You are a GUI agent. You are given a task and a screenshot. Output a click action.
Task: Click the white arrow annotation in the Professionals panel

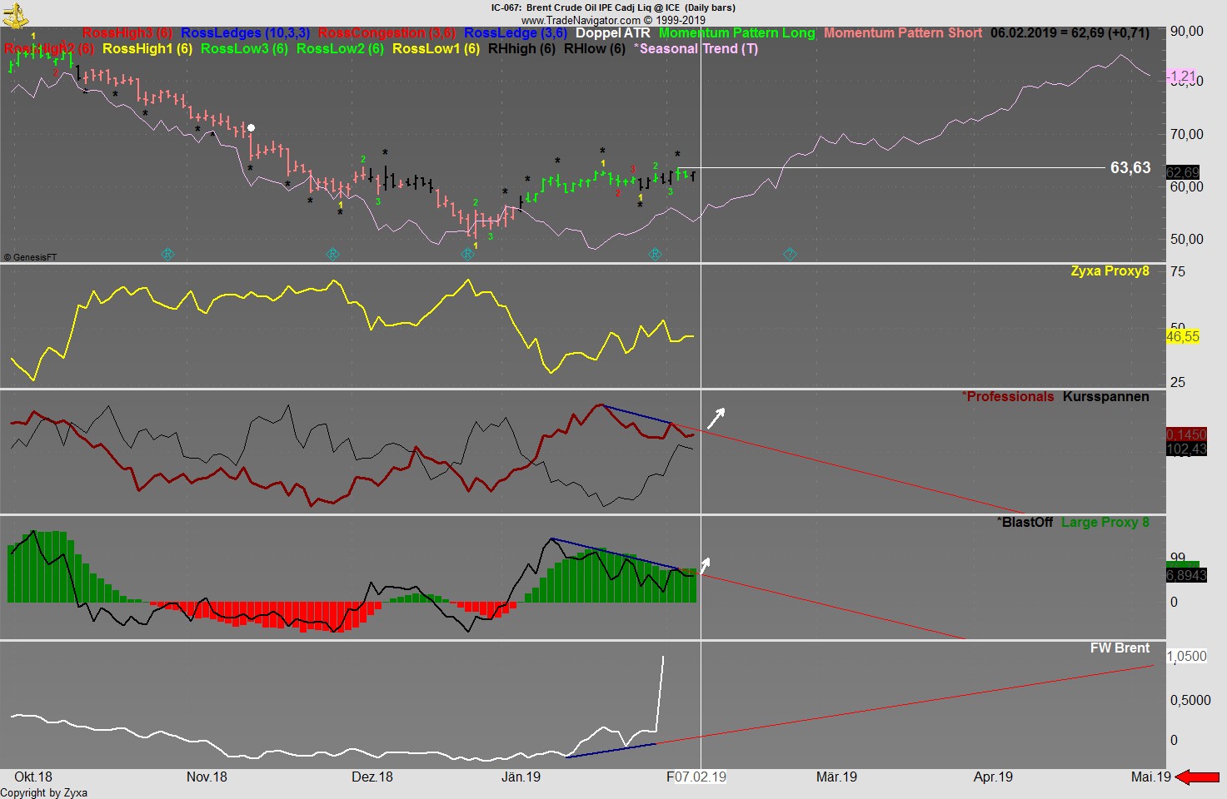point(717,416)
